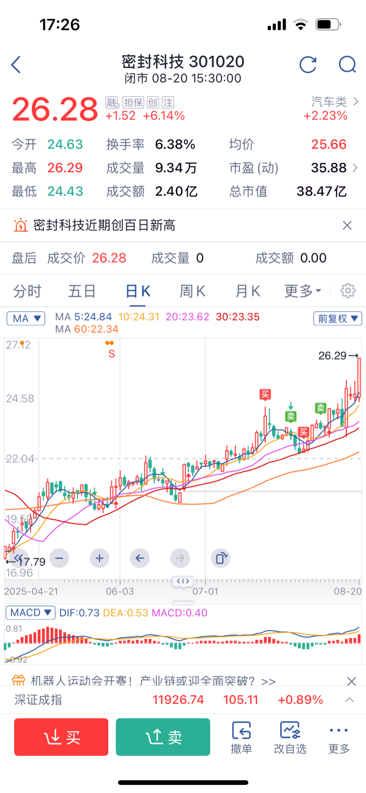Switch to the 周K tab

click(192, 291)
